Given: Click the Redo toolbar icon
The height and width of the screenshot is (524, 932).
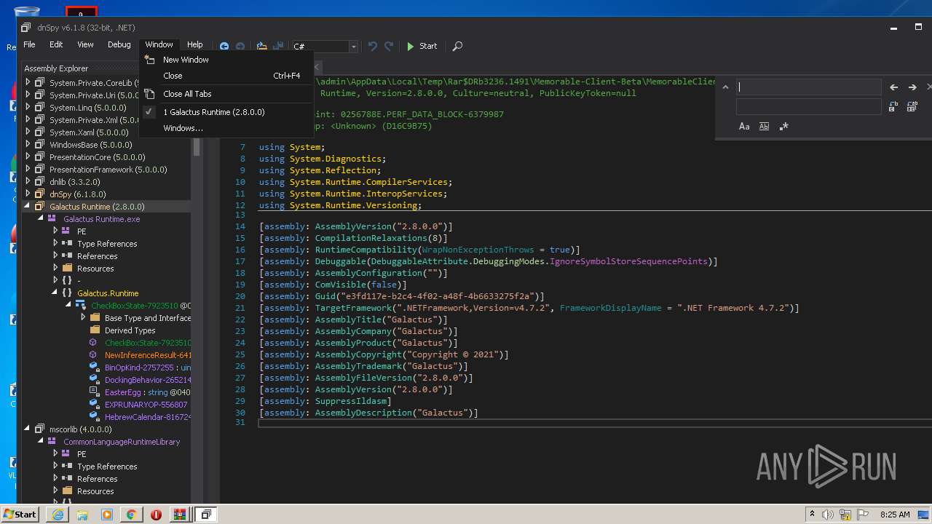Looking at the screenshot, I should 389,46.
